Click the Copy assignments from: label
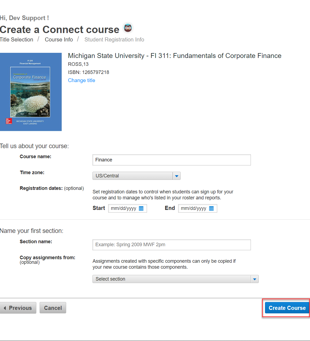This screenshot has width=310, height=341. click(x=47, y=258)
